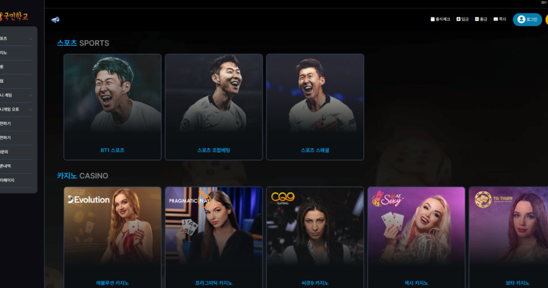Expand the 스포츠 sidebar menu chevron
Image resolution: width=548 pixels, height=288 pixels.
31,39
